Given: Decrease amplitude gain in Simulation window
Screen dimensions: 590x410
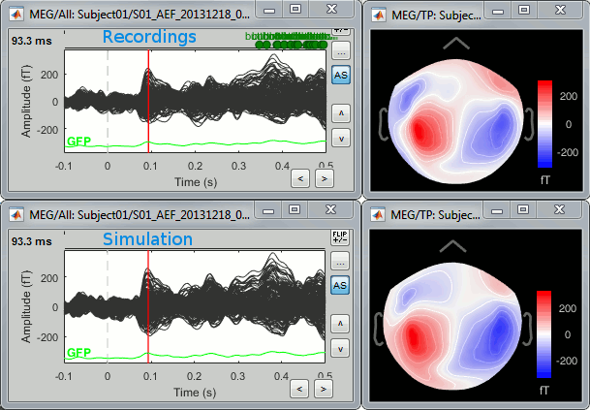Looking at the screenshot, I should 340,348.
